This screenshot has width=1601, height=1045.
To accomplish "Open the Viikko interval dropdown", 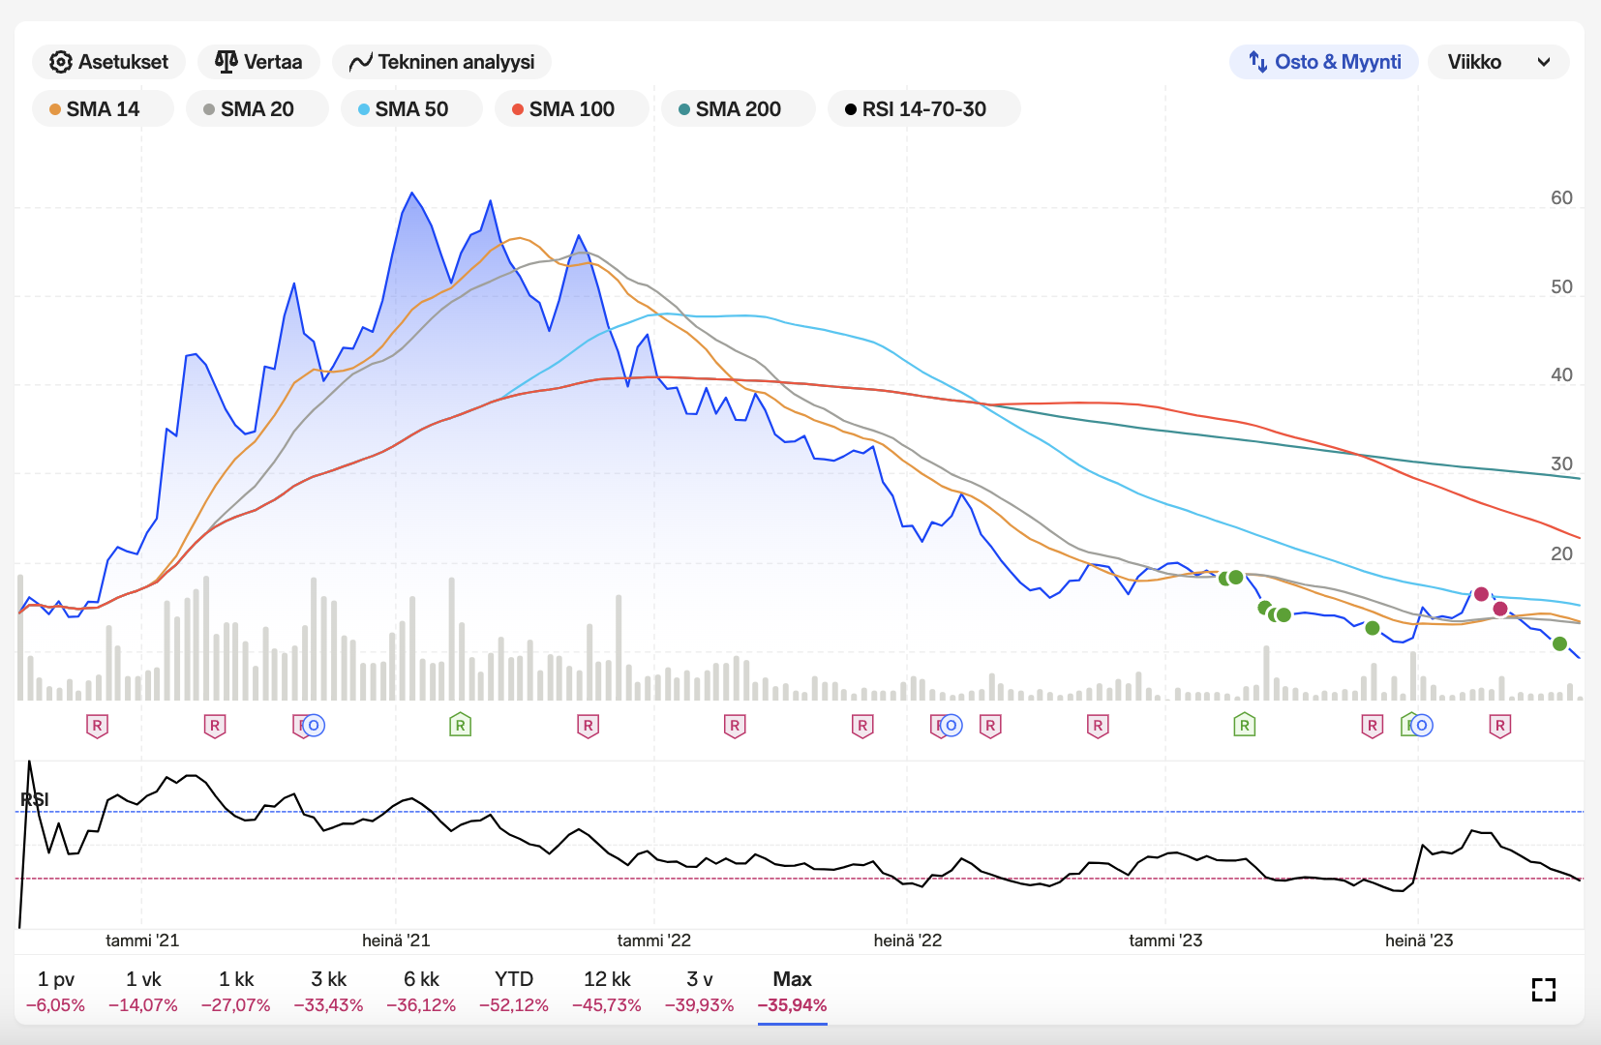I will [x=1497, y=62].
